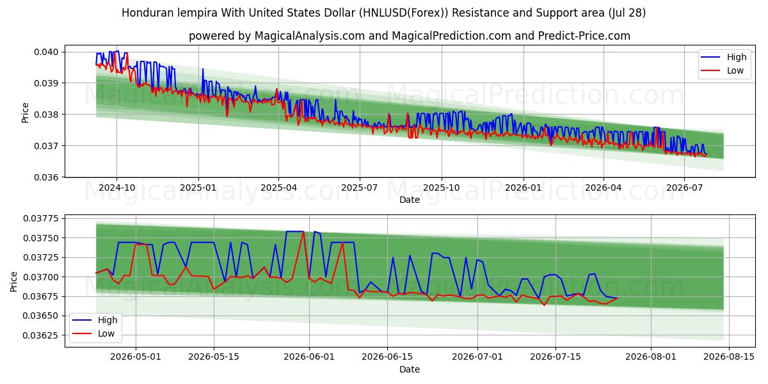Image resolution: width=768 pixels, height=384 pixels.
Task: Click 'High' in the bottom chart legend
Action: (108, 320)
